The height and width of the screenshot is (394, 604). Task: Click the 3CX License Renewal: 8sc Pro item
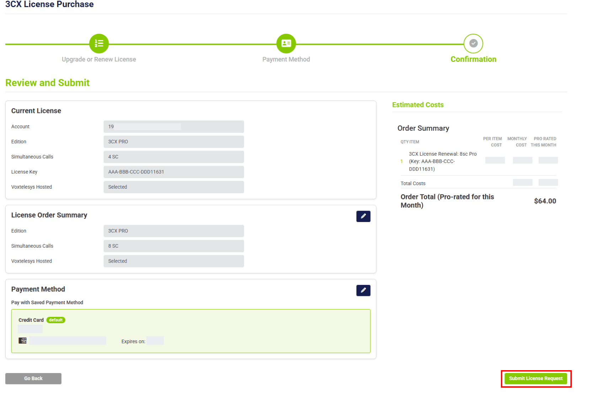(443, 161)
